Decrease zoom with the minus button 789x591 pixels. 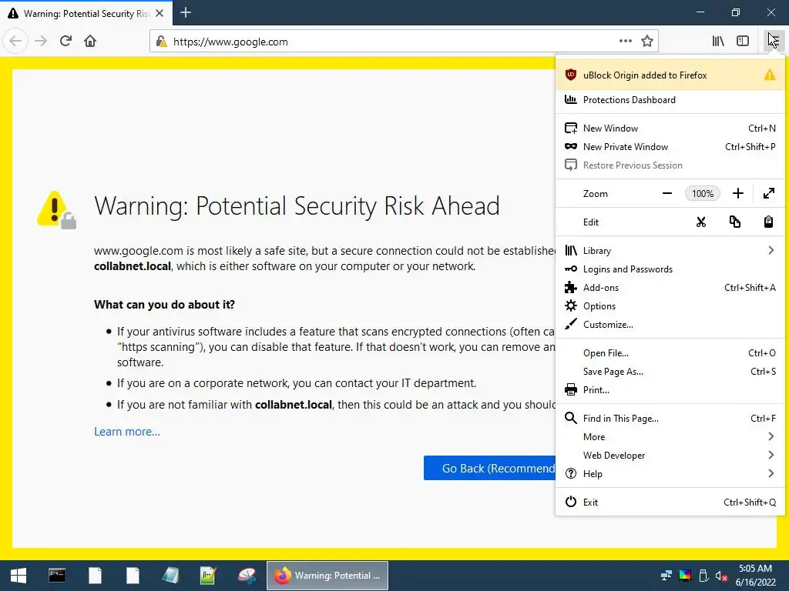667,193
